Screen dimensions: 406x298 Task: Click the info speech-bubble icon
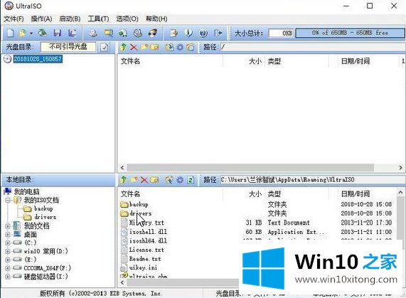[188, 33]
